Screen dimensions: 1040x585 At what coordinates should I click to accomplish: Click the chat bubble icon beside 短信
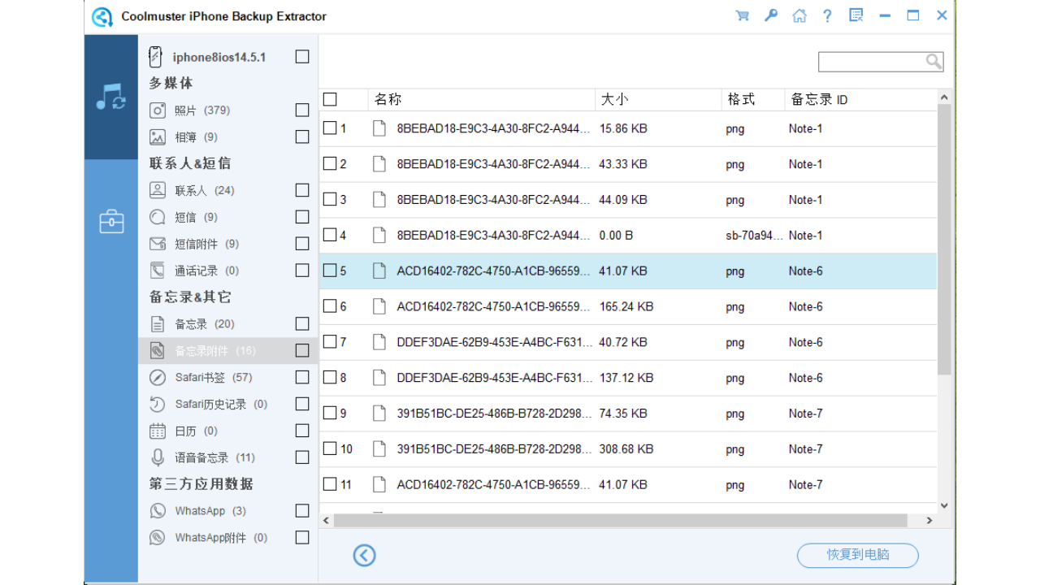pyautogui.click(x=157, y=216)
